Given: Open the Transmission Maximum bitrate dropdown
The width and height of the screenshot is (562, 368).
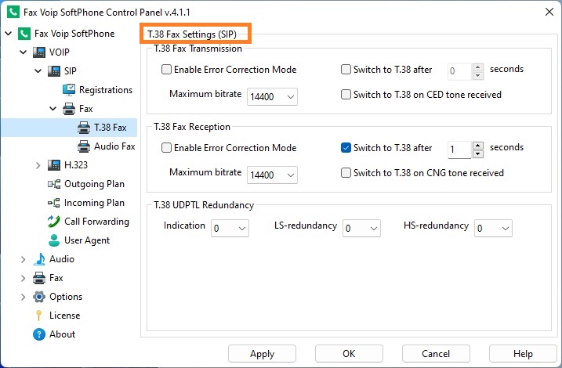Looking at the screenshot, I should [272, 96].
